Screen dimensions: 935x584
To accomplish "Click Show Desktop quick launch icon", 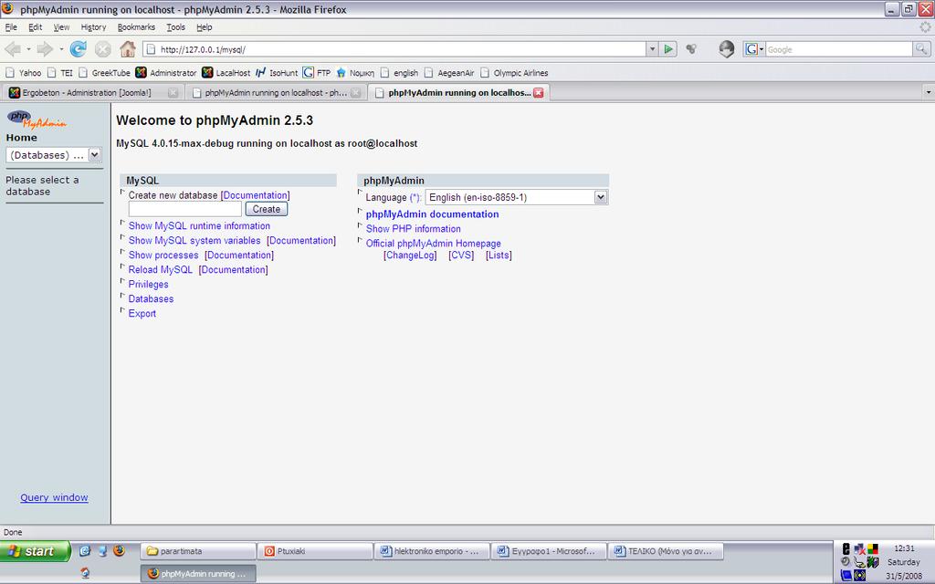I will click(x=102, y=550).
